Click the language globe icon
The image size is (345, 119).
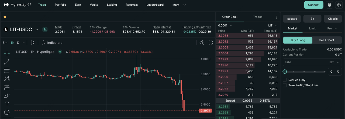pyautogui.click(x=329, y=5)
